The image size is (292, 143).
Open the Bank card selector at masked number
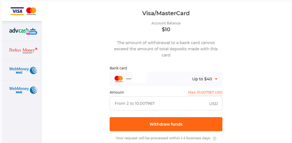166,79
